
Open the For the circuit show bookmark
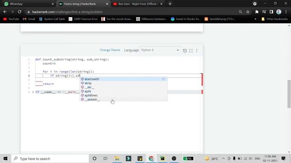[x=117, y=19]
